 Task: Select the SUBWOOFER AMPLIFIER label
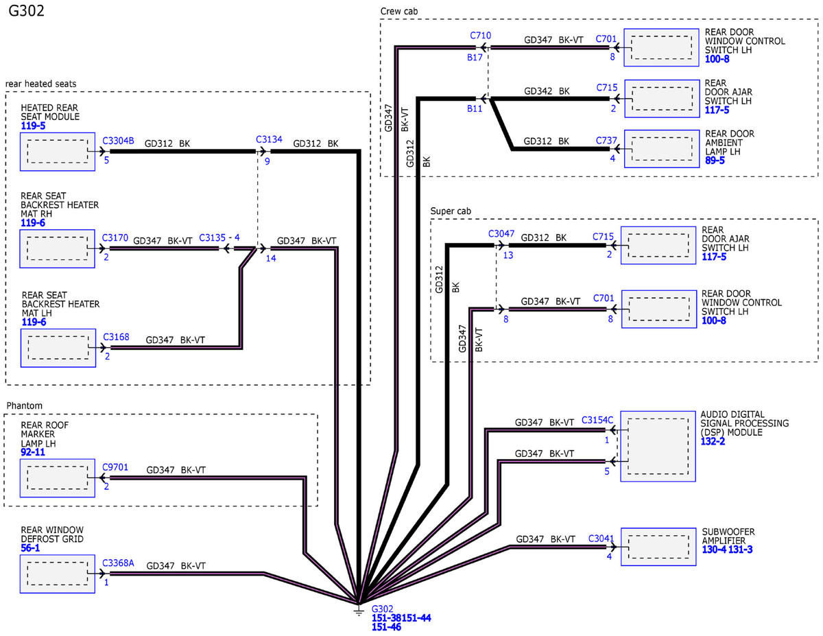pyautogui.click(x=727, y=536)
